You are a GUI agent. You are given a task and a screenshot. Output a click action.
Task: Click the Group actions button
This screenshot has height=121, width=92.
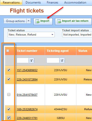pyautogui.click(x=15, y=21)
